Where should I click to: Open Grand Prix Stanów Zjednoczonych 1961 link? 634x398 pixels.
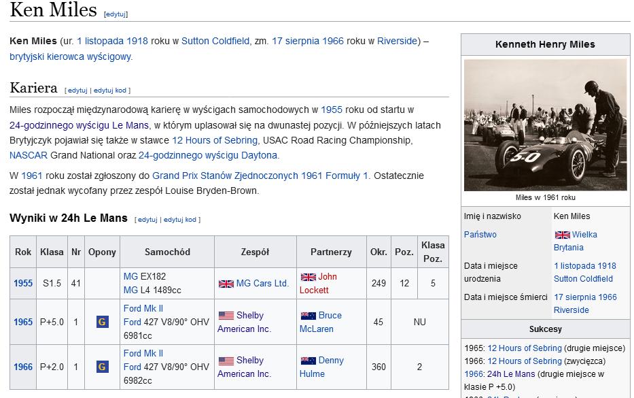click(x=237, y=176)
